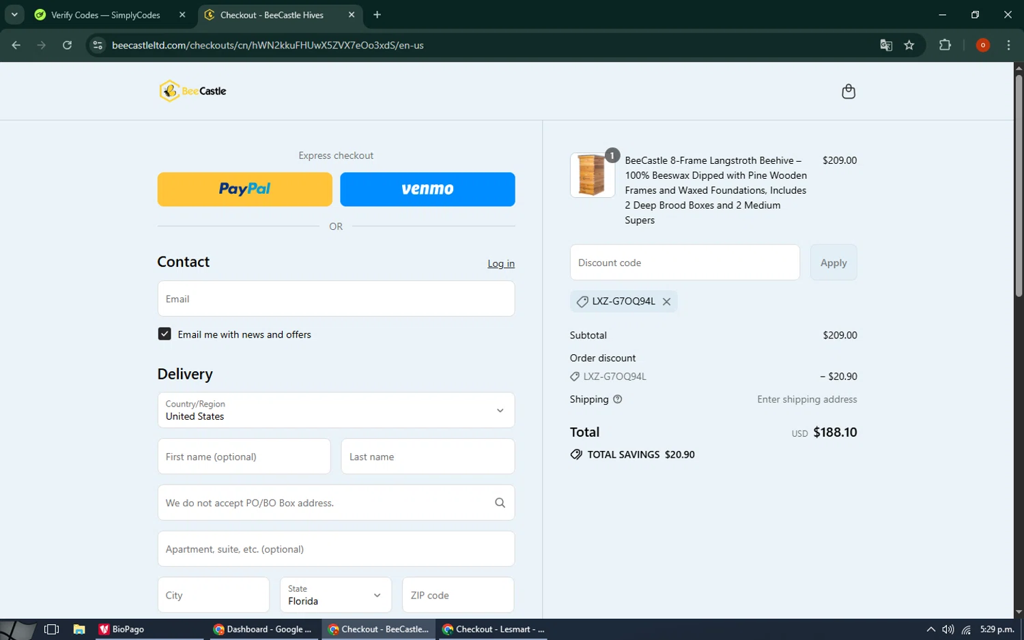This screenshot has width=1024, height=640.
Task: Click the volume speaker tray icon
Action: [x=948, y=629]
